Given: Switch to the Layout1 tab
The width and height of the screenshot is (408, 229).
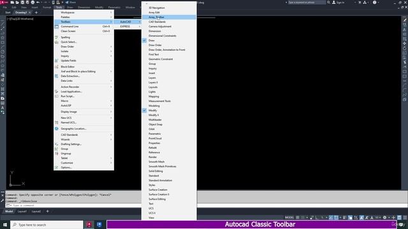Looking at the screenshot, I should point(22,211).
